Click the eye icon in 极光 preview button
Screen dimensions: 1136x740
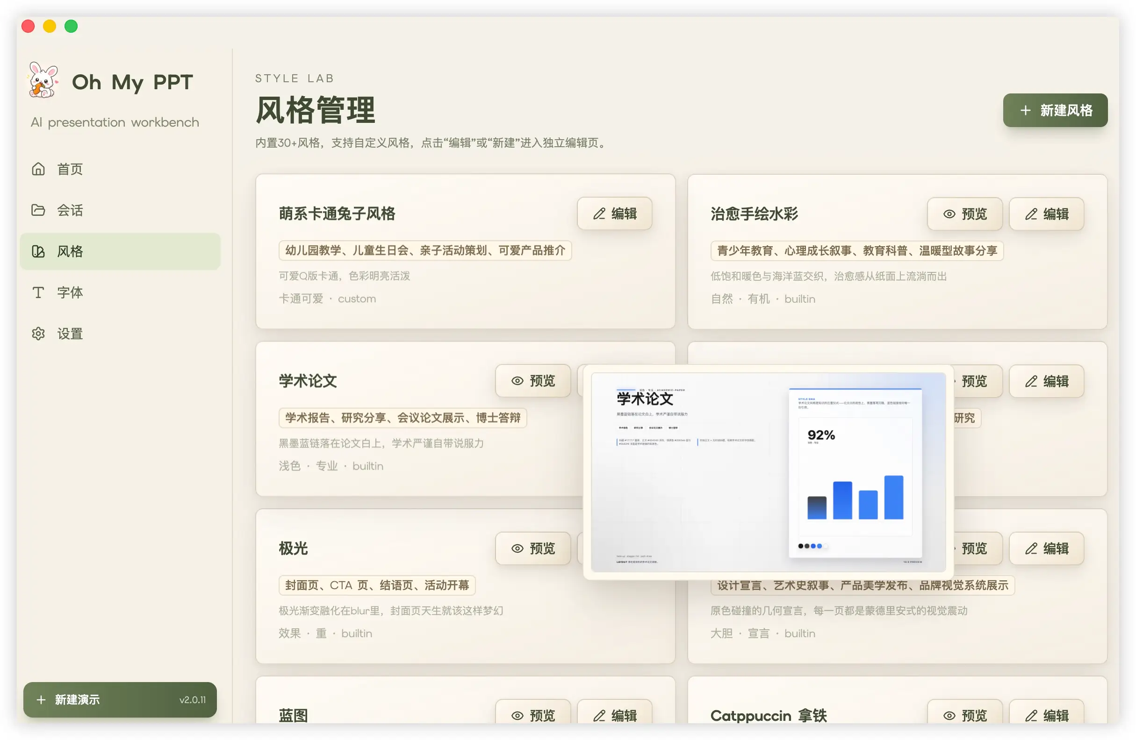pos(517,548)
